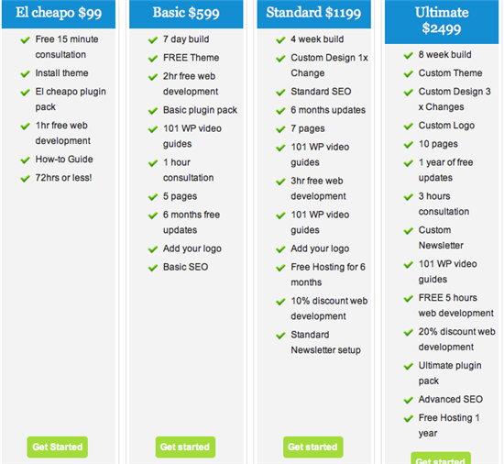Click Get started under Standard plan
The image size is (504, 464).
(312, 447)
